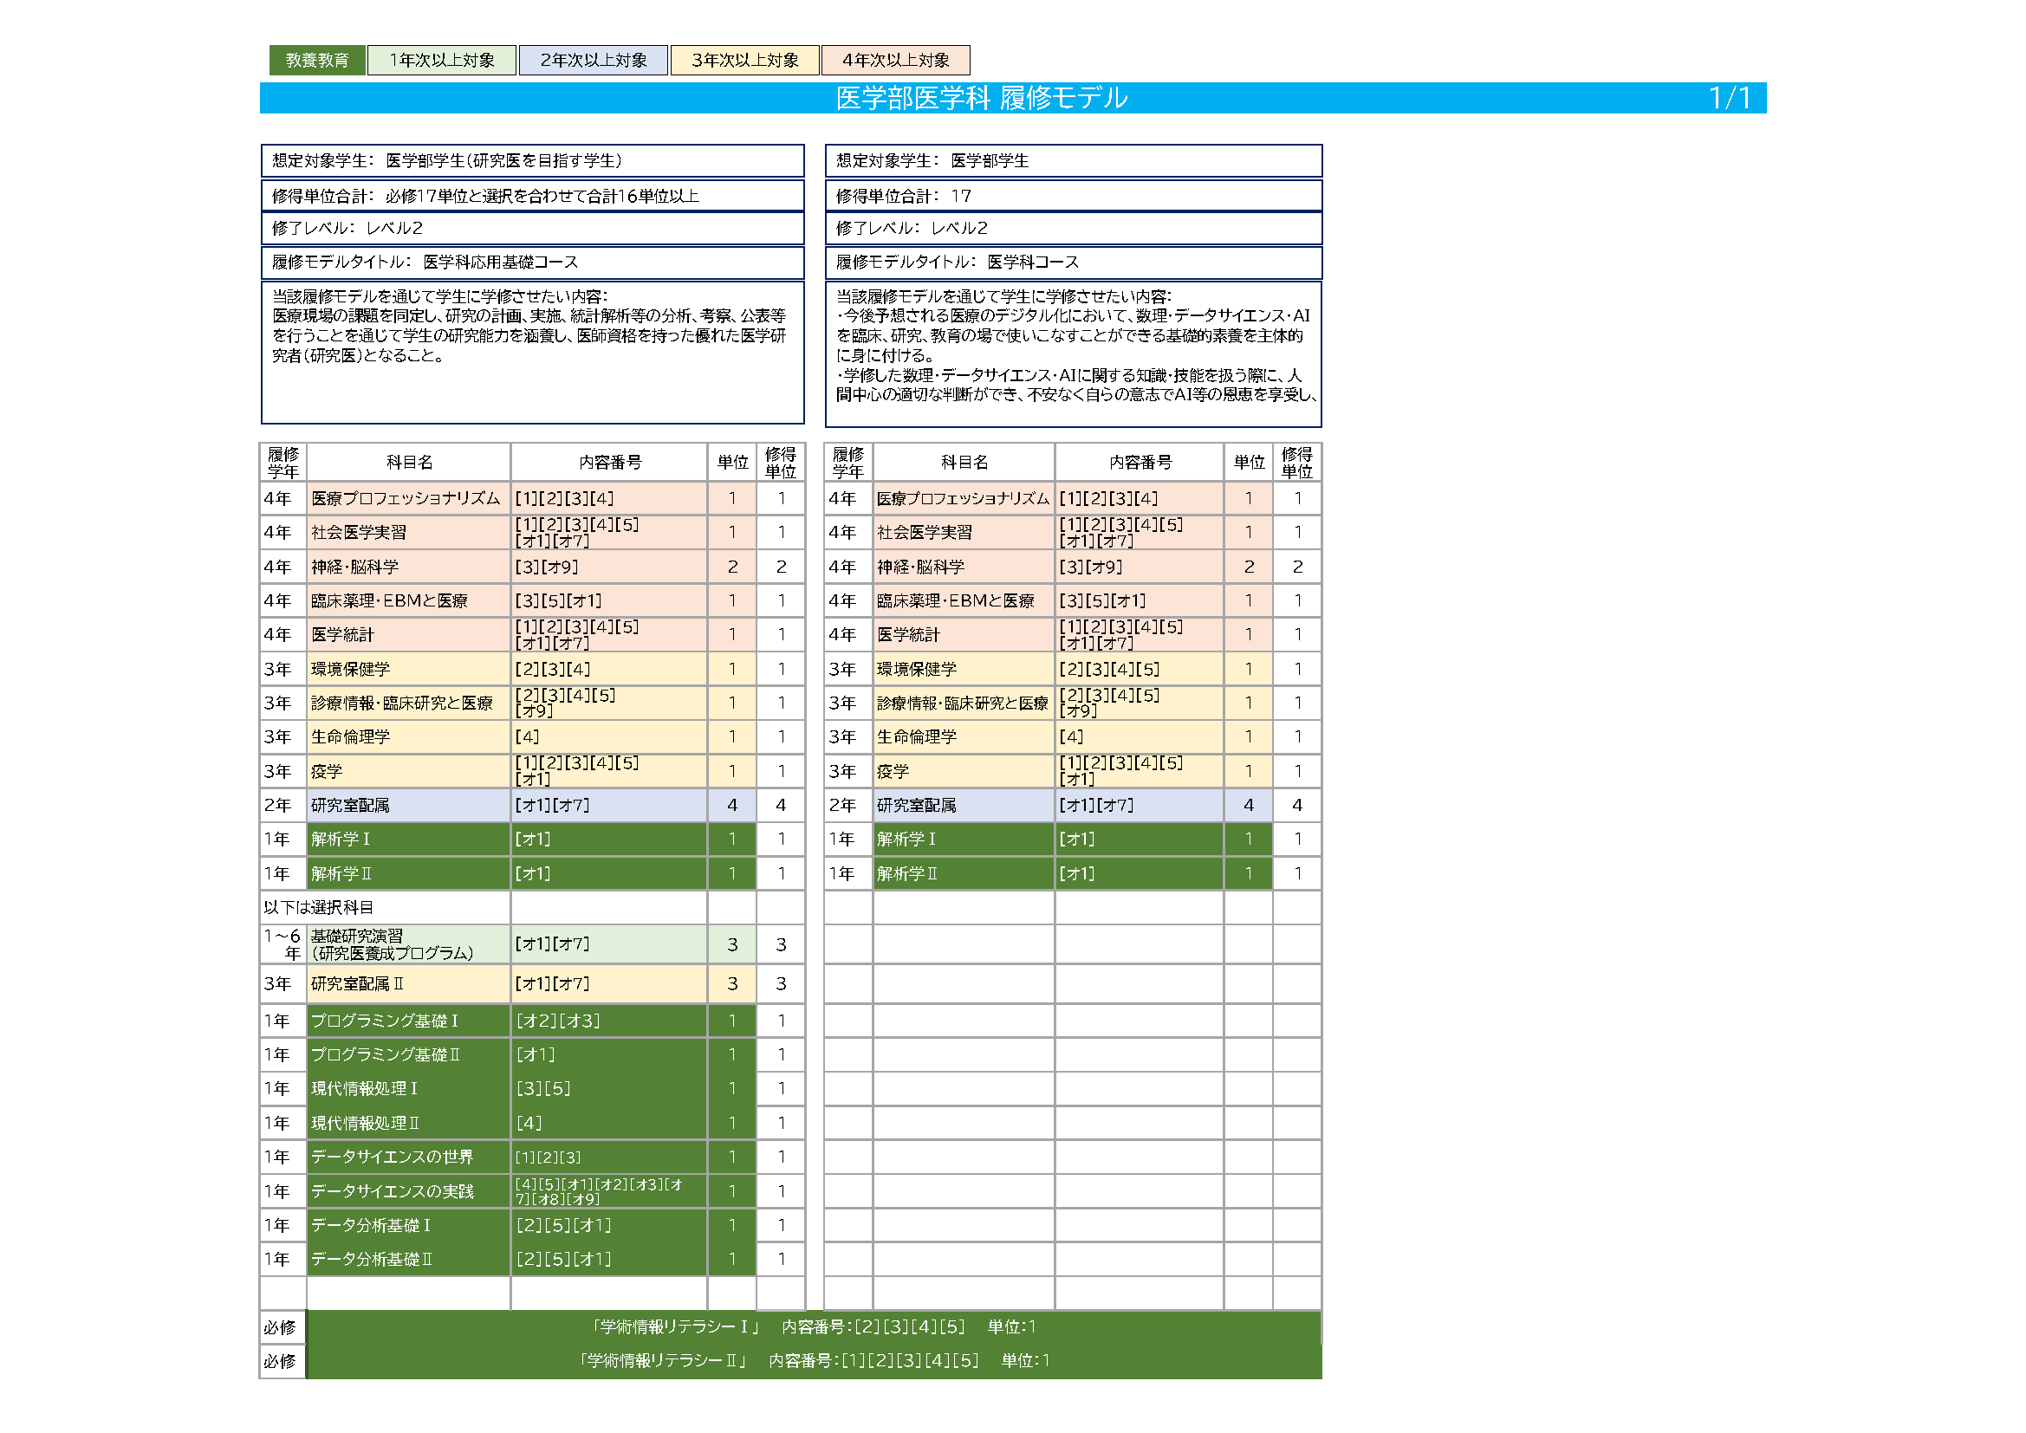
Task: Click the 以下は選択科目 section label
Action: [x=319, y=907]
